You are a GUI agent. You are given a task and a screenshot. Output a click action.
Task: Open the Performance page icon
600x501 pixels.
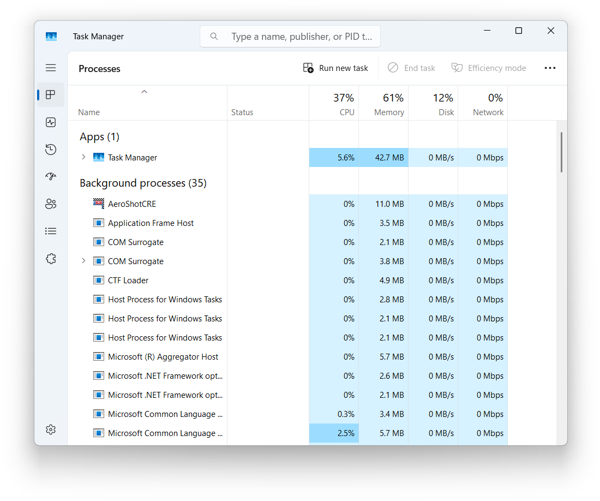(x=51, y=122)
